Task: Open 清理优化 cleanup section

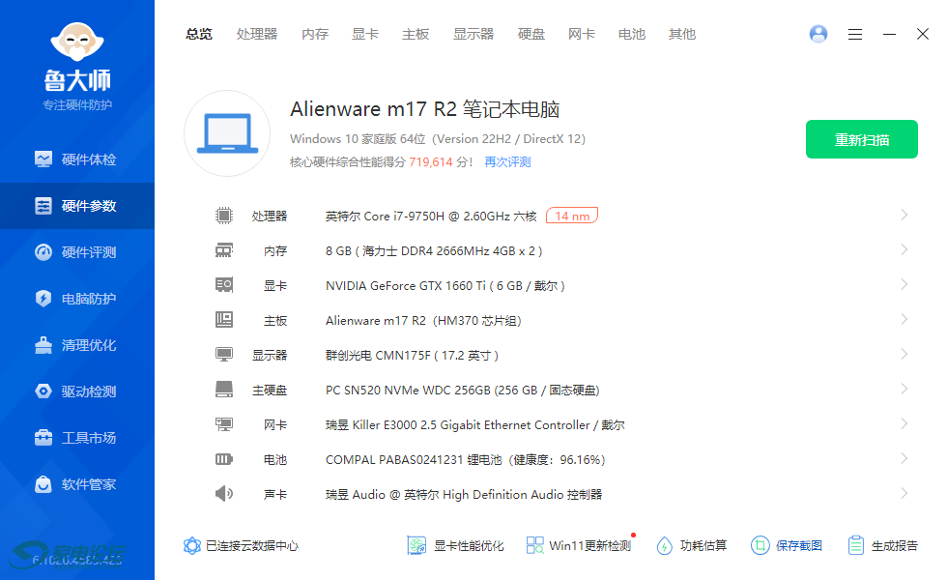Action: (x=76, y=346)
